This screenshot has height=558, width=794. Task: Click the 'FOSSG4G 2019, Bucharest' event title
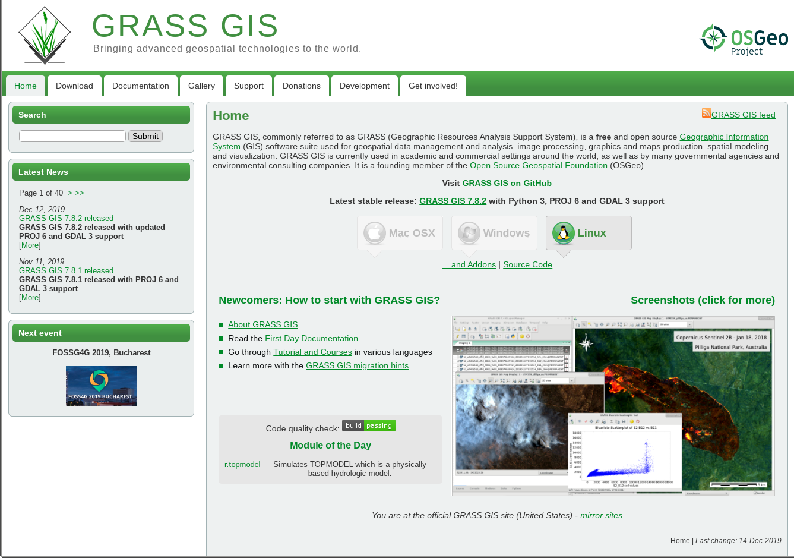(102, 352)
